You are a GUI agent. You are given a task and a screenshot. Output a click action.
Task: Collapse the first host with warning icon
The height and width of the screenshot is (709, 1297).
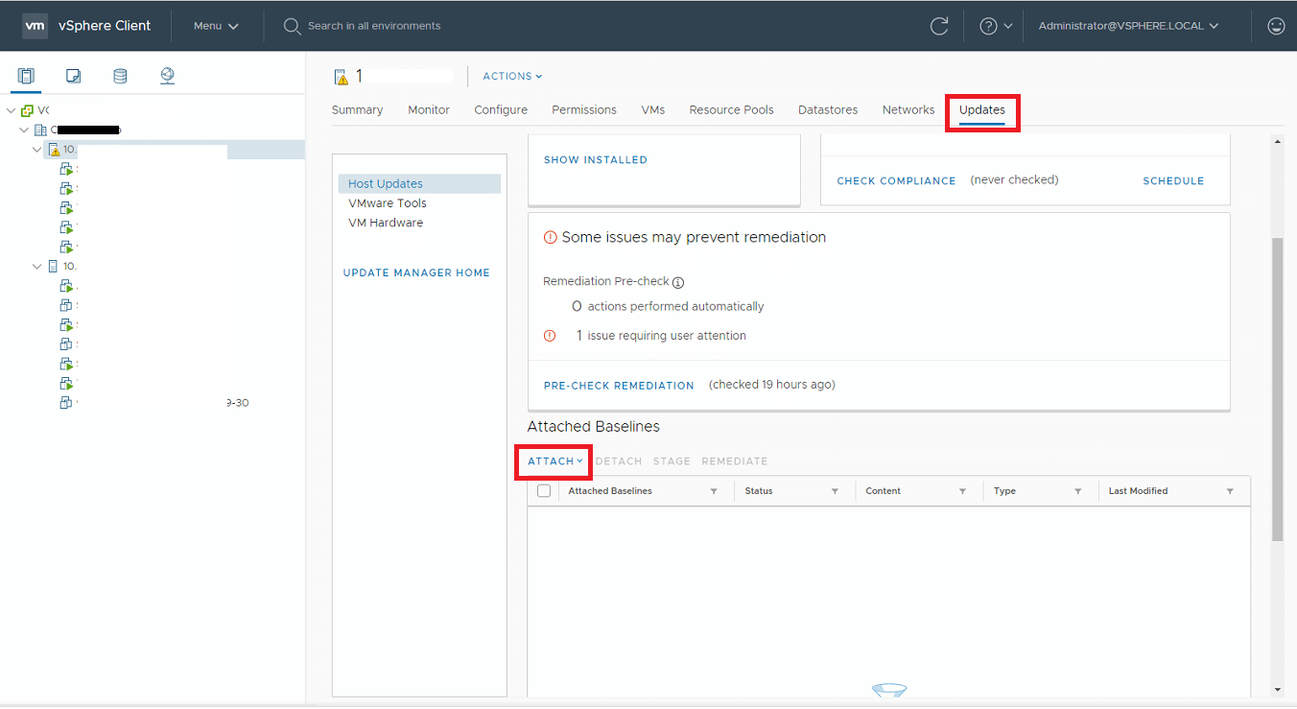(x=37, y=150)
